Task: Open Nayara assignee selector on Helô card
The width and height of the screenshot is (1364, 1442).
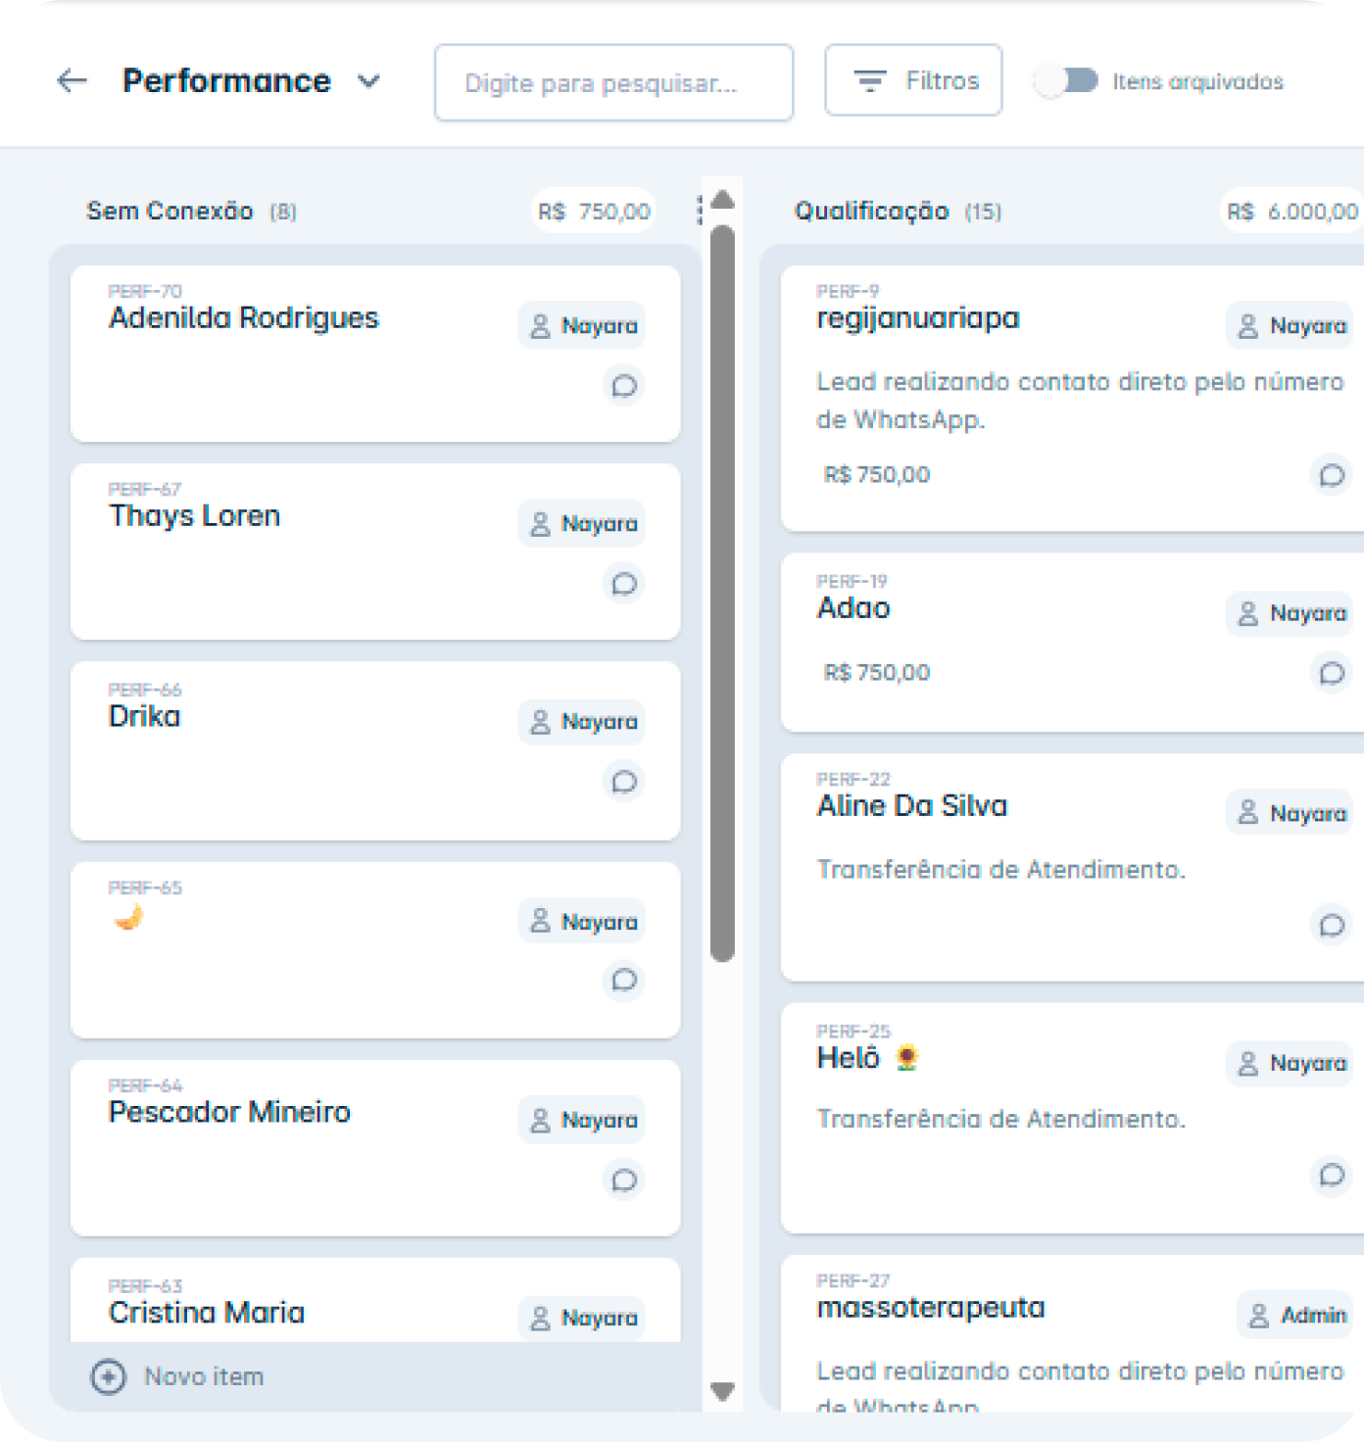Action: tap(1291, 1063)
